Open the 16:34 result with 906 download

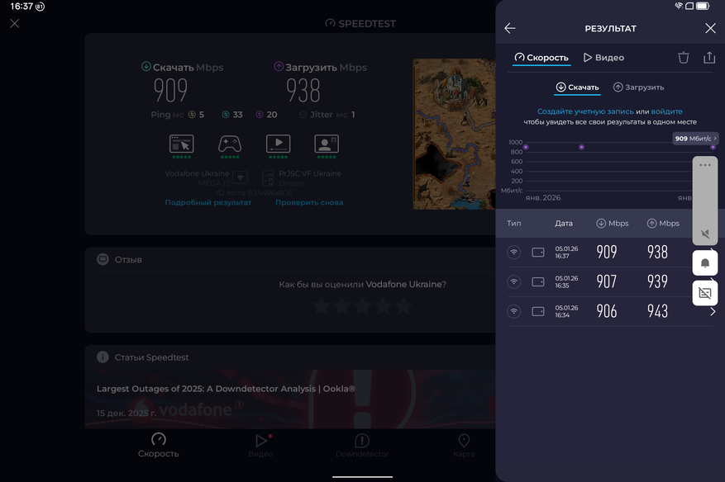tap(610, 312)
